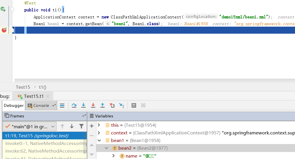The height and width of the screenshot is (159, 295).
Task: Select frame t1:19, Test15
Action: coord(45,136)
